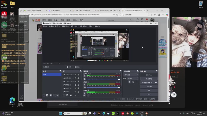Expand 分类 dropdown in Douyu navigation
The image size is (207, 116).
56,20
